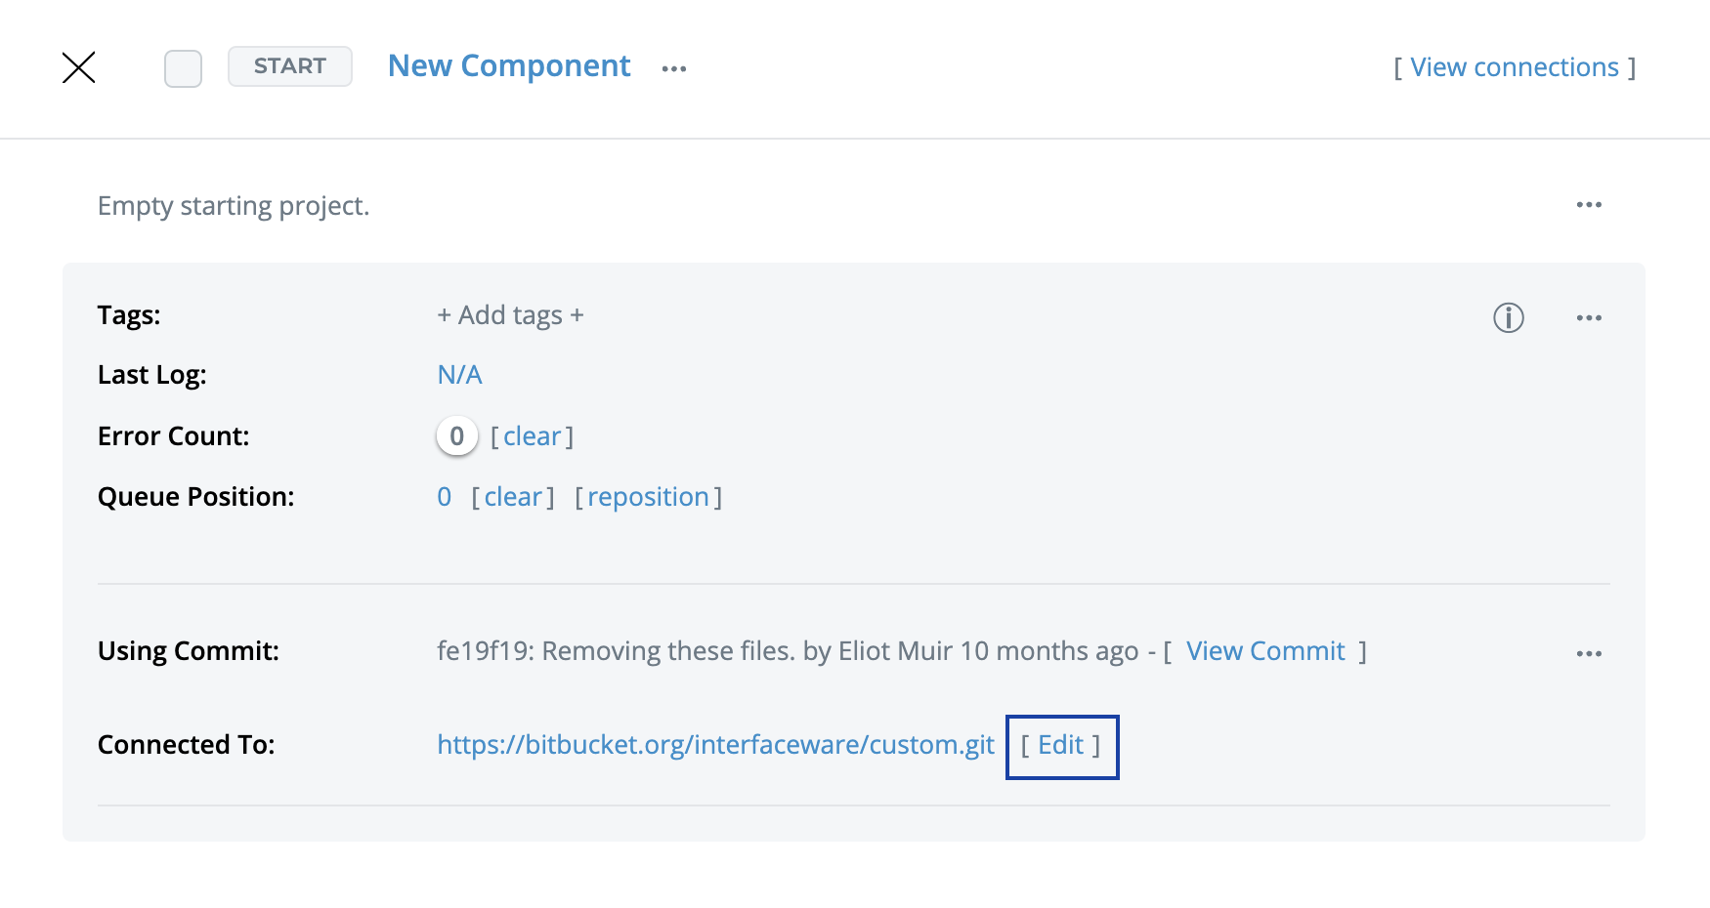The height and width of the screenshot is (908, 1710).
Task: Click the queue position value 0
Action: (445, 496)
